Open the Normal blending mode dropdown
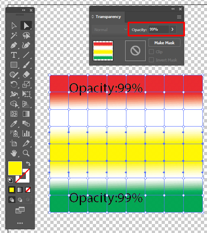Viewport: 207px width, 233px height. tap(110, 30)
